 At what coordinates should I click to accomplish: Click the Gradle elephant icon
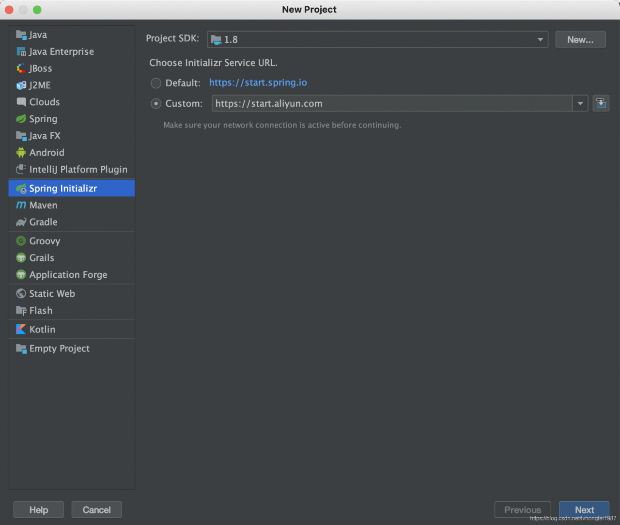pos(21,222)
